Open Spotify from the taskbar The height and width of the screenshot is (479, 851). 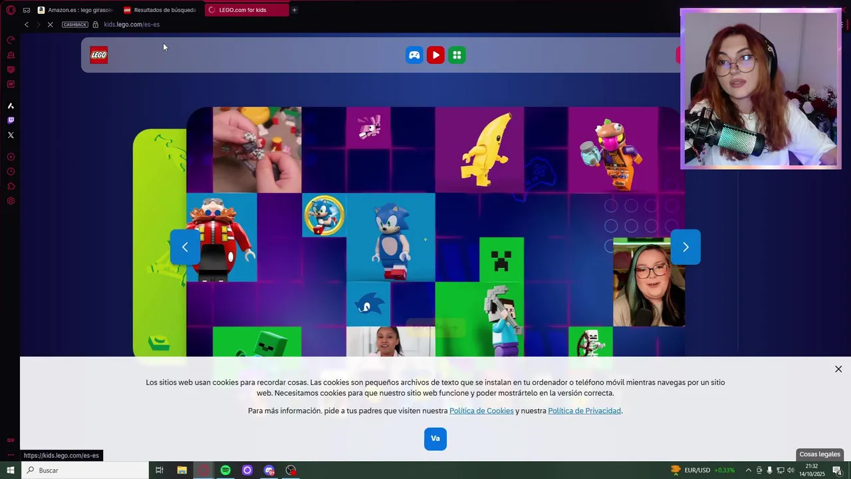(225, 470)
